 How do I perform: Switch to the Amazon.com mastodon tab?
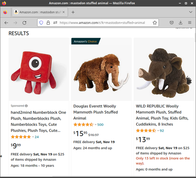point(40,12)
